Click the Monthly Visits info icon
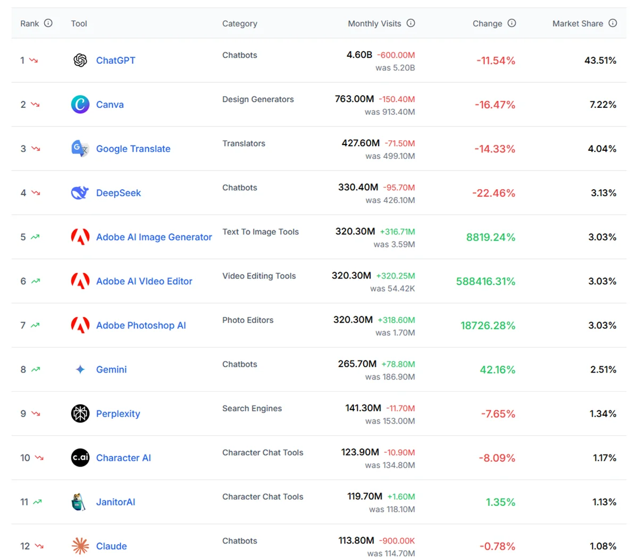This screenshot has width=638, height=558. 410,23
